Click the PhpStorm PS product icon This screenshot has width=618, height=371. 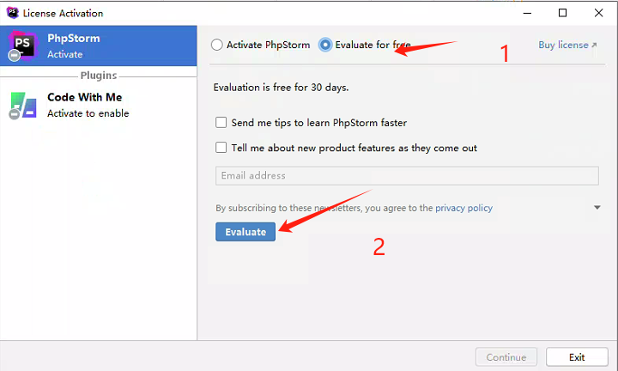tap(23, 46)
